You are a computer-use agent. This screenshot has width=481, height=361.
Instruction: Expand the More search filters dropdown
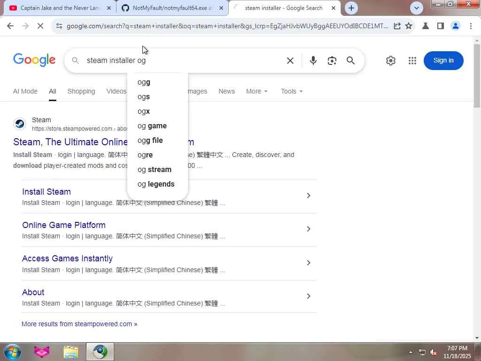pyautogui.click(x=257, y=91)
